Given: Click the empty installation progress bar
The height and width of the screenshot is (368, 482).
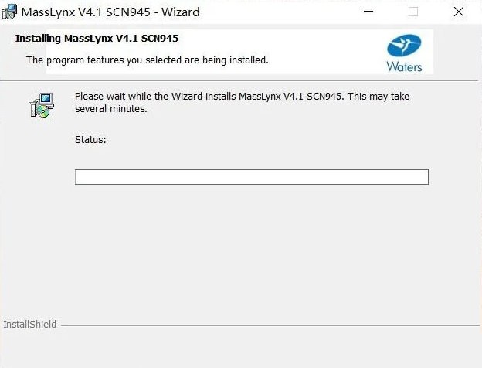Looking at the screenshot, I should coord(251,177).
